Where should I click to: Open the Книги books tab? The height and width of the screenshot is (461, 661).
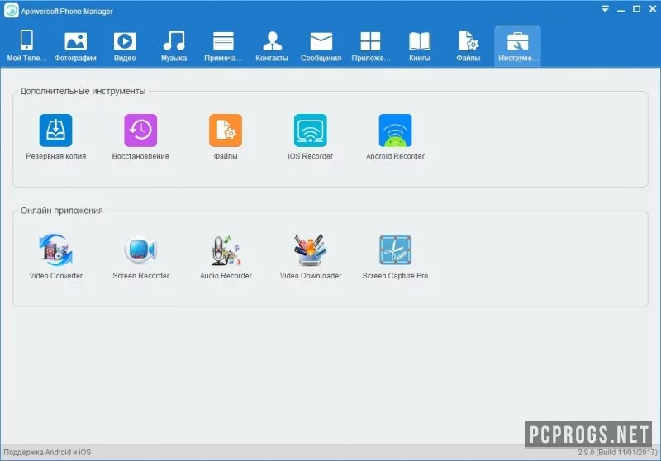(420, 46)
